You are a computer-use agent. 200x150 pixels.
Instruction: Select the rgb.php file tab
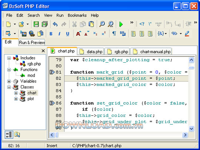click(117, 52)
